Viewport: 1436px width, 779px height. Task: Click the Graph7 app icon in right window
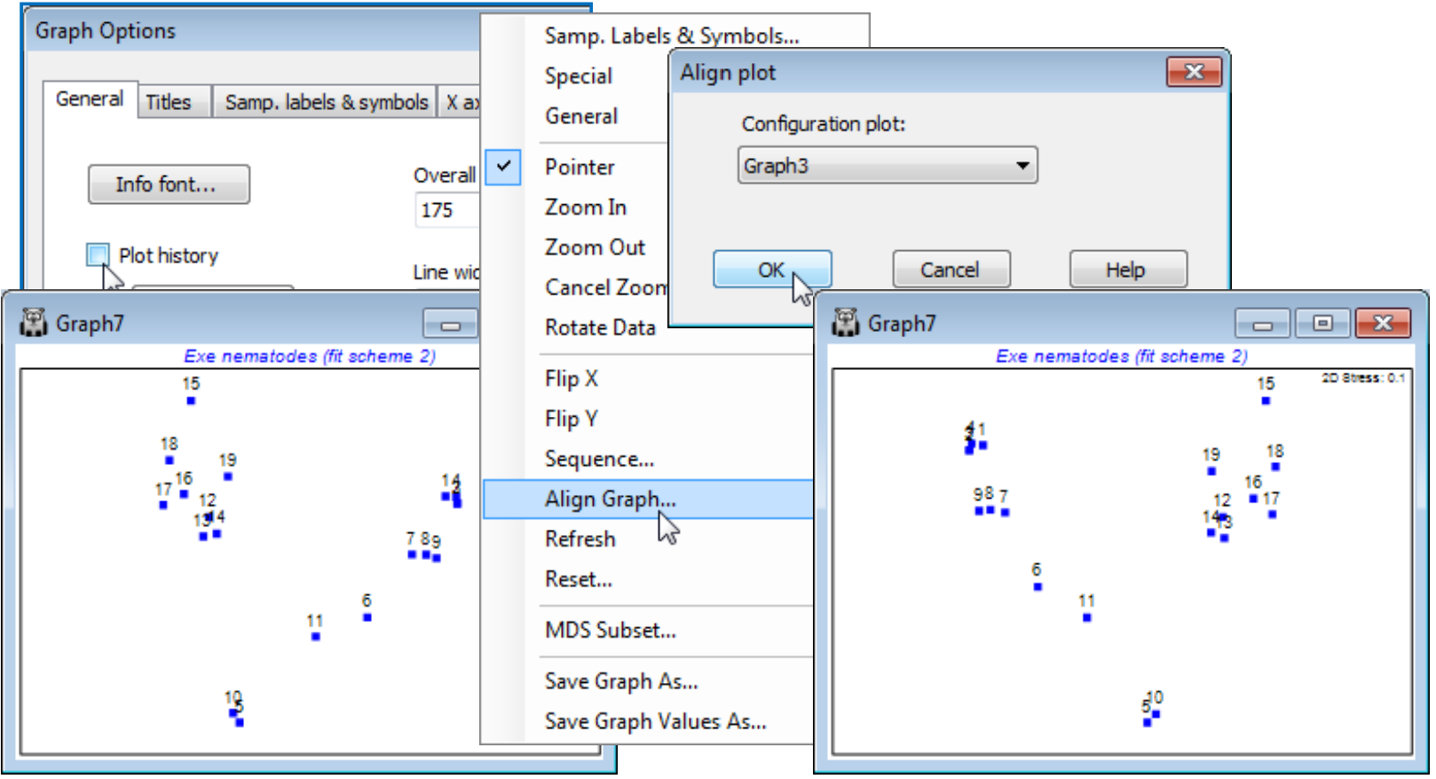[846, 323]
